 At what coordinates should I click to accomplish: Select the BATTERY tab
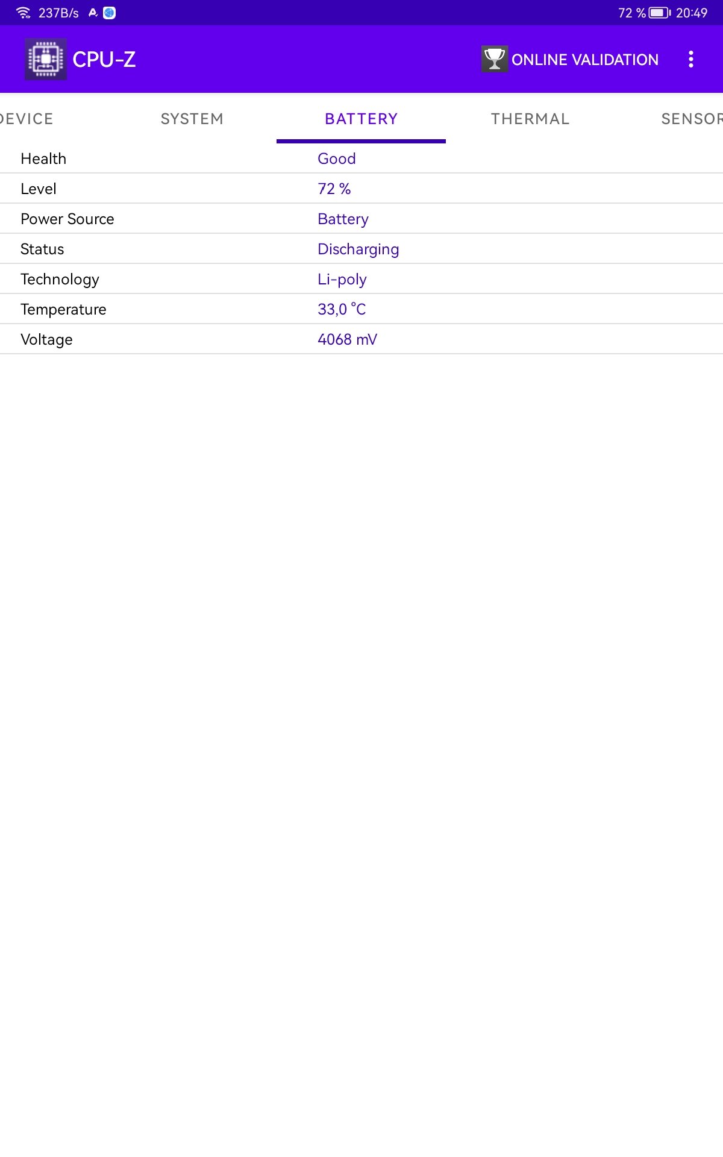[x=361, y=119]
